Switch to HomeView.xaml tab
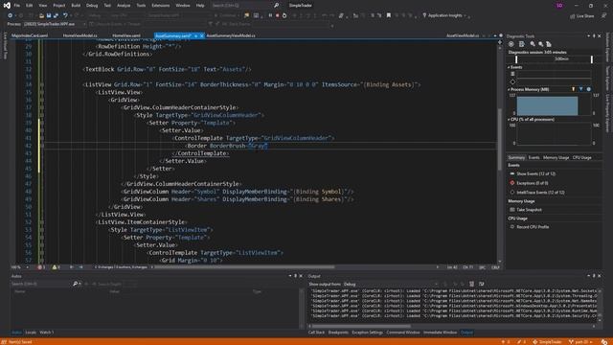Viewport: 613px width, 345px height. tap(126, 35)
